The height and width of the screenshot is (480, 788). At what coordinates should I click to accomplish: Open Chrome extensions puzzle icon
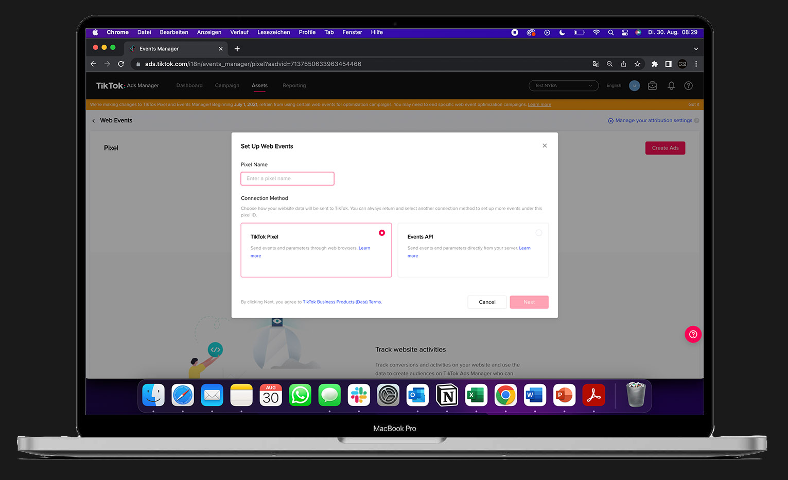click(x=654, y=64)
